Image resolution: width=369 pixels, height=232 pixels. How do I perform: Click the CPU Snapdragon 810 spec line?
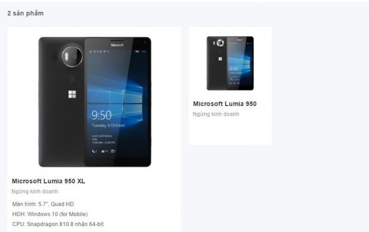[x=58, y=224]
